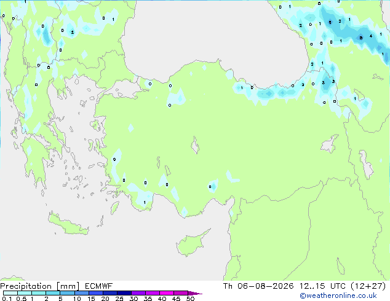Click legend label '5'

(x=60, y=299)
